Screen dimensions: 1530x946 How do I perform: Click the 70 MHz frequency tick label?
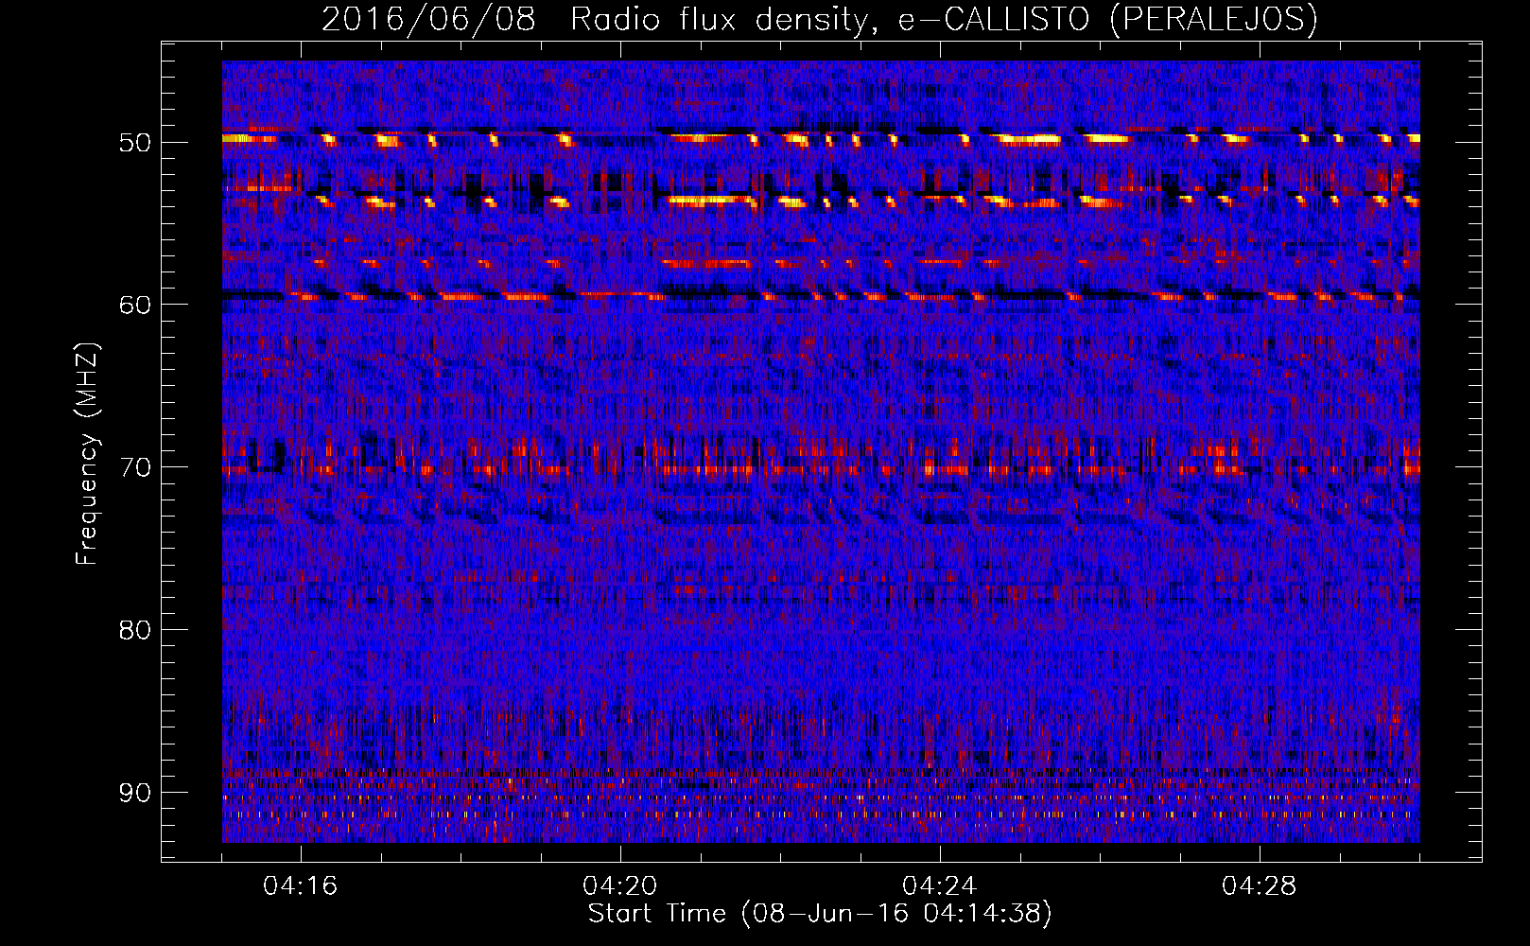(x=134, y=467)
